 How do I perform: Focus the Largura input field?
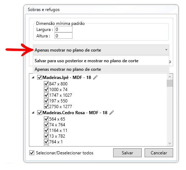[64, 29]
